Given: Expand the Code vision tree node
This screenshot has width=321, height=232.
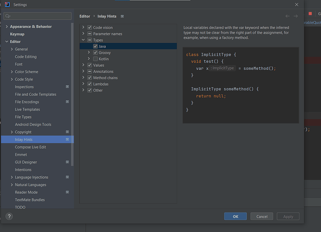Looking at the screenshot, I should (84, 27).
